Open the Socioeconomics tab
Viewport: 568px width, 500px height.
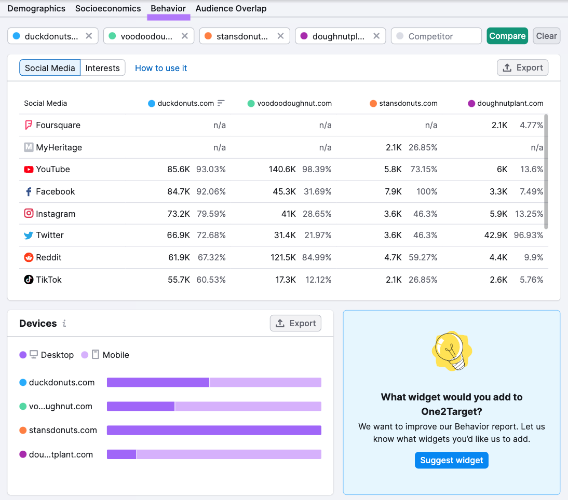[108, 9]
